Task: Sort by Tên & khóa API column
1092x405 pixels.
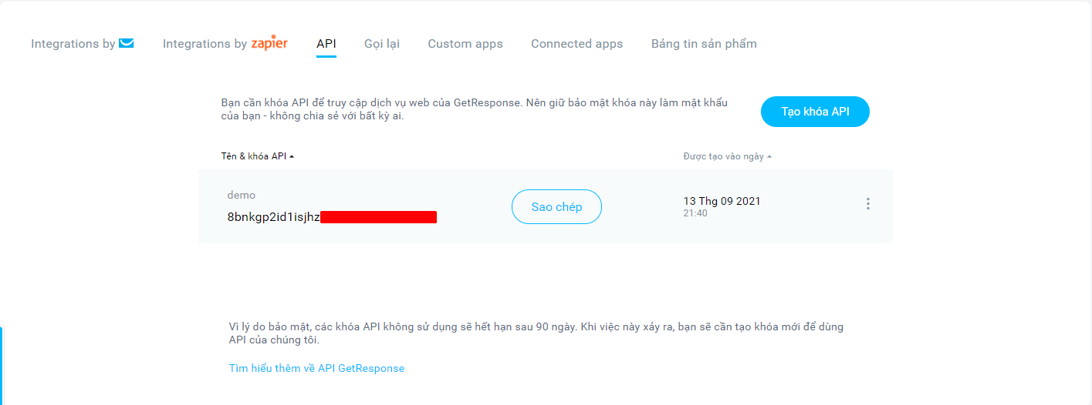Action: (x=258, y=156)
